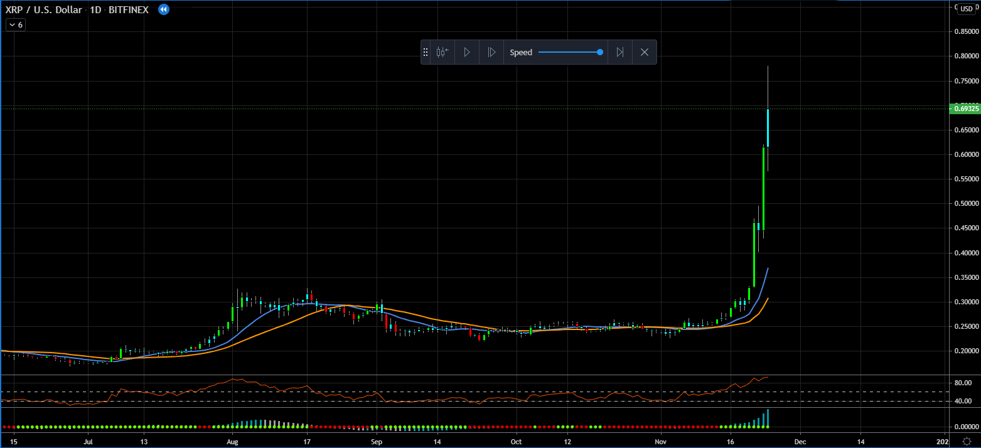Screen dimensions: 981x448
Task: Click the 40.00 RSI scale label
Action: (x=963, y=401)
